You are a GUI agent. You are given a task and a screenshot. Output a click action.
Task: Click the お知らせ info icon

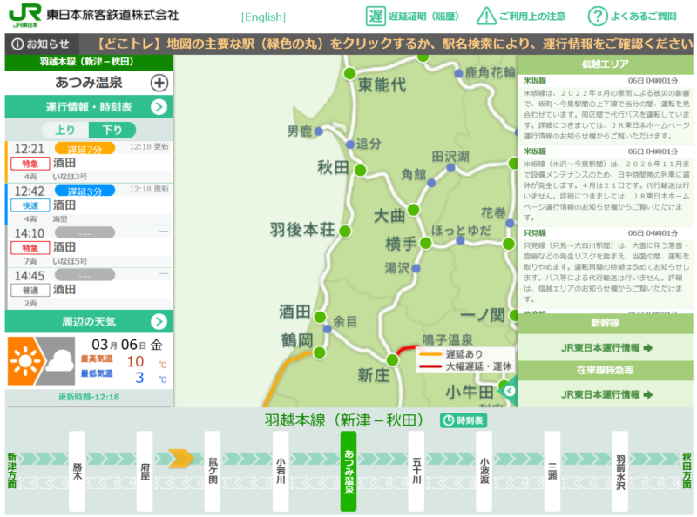click(18, 44)
